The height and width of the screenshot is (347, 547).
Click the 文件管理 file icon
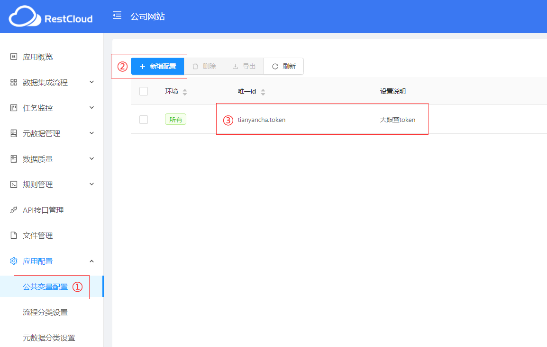(14, 235)
